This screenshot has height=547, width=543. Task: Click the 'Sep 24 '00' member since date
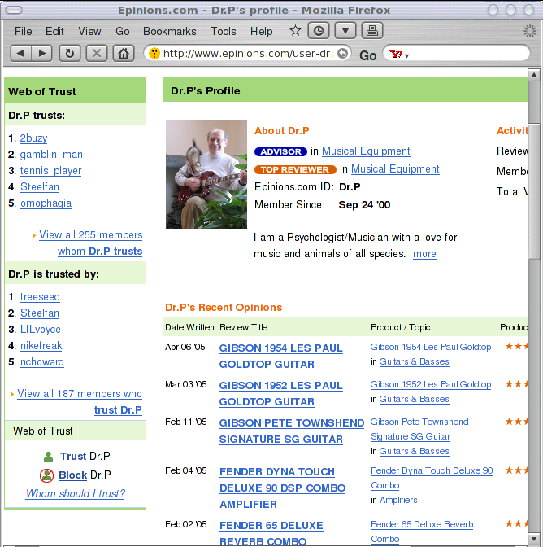[x=364, y=205]
